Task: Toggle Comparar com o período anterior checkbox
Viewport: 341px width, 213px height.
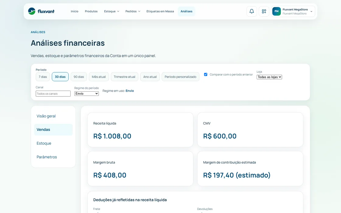Action: point(206,74)
